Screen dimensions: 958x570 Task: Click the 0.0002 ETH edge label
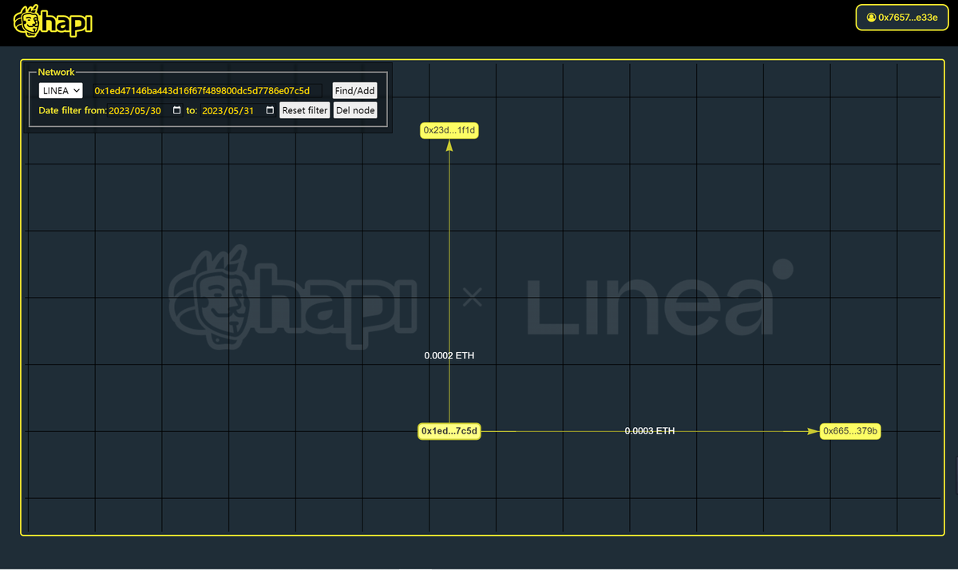pyautogui.click(x=449, y=355)
